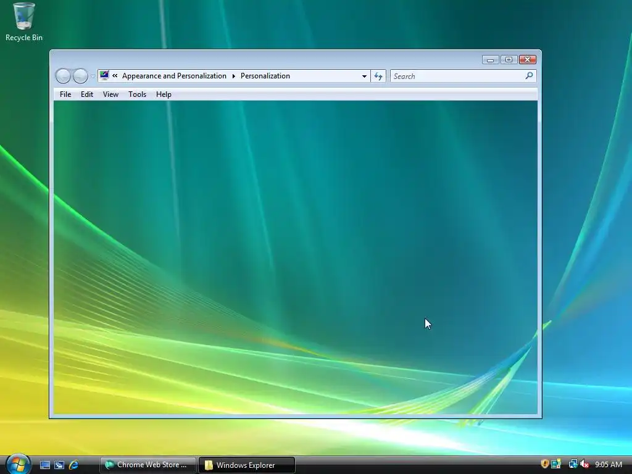Open the Security Center shield tray icon
632x474 pixels.
click(x=544, y=464)
